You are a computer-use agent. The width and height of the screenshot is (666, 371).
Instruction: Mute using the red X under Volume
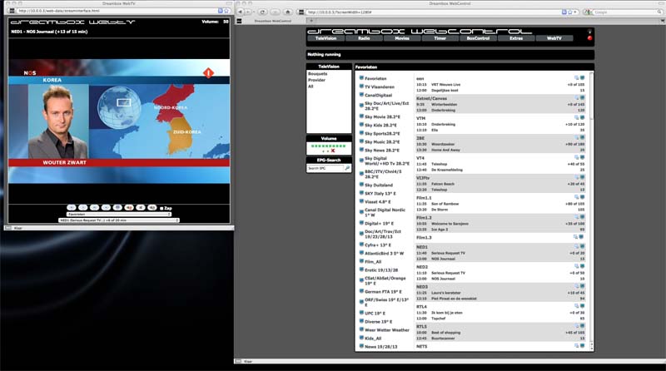click(333, 151)
